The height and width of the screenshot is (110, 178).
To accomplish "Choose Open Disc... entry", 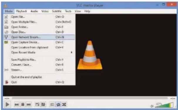I will pyautogui.click(x=39, y=32).
